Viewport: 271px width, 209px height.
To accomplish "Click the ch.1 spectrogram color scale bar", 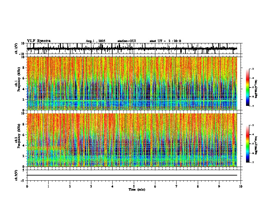I will [247, 87].
